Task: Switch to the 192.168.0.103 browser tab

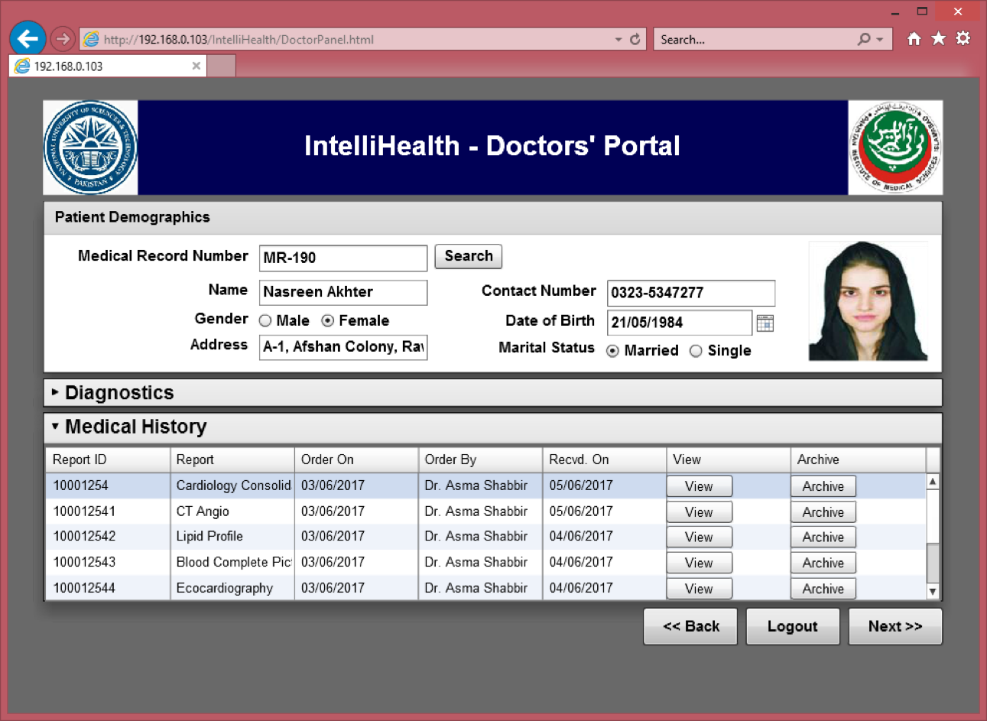Action: tap(99, 67)
